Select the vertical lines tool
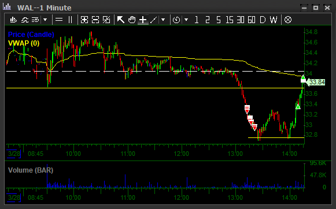This screenshot has width=336, height=209. click(x=70, y=20)
